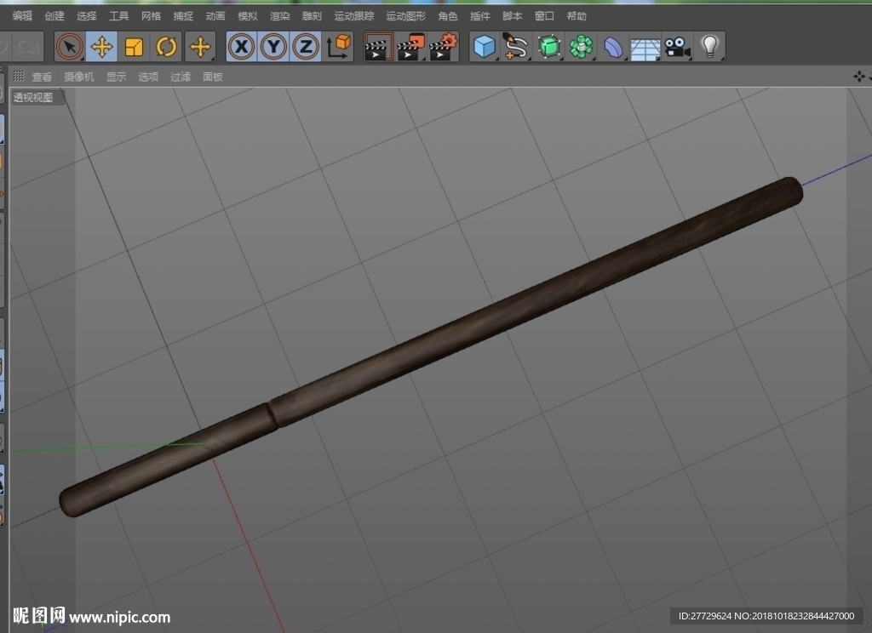Image resolution: width=872 pixels, height=633 pixels.
Task: Add a Cube primitive object
Action: tap(484, 47)
